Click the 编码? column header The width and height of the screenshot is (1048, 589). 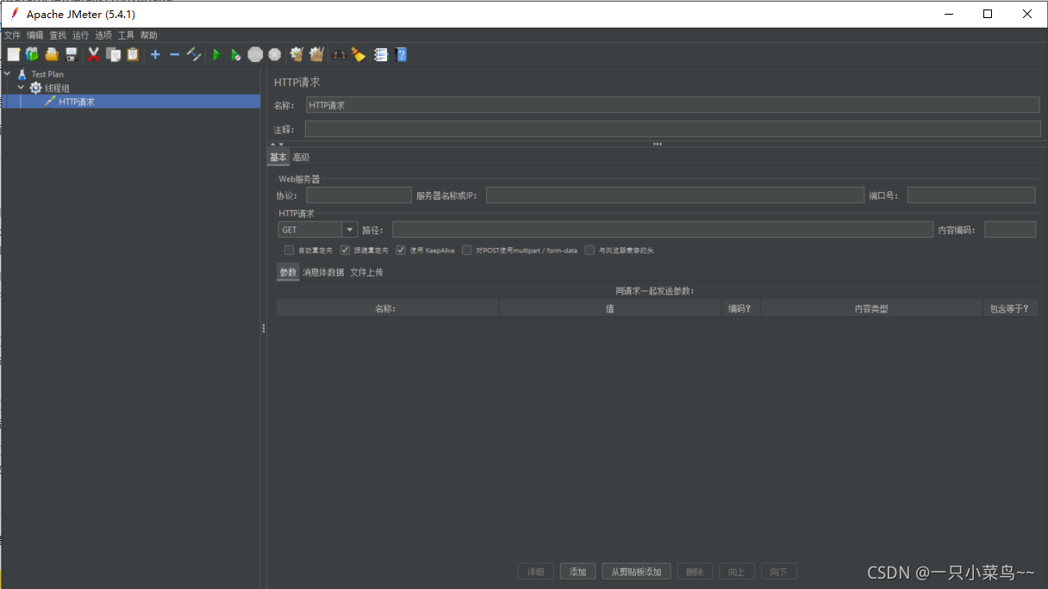tap(740, 308)
